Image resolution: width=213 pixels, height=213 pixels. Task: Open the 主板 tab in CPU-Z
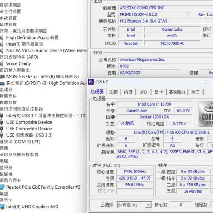(x=113, y=92)
